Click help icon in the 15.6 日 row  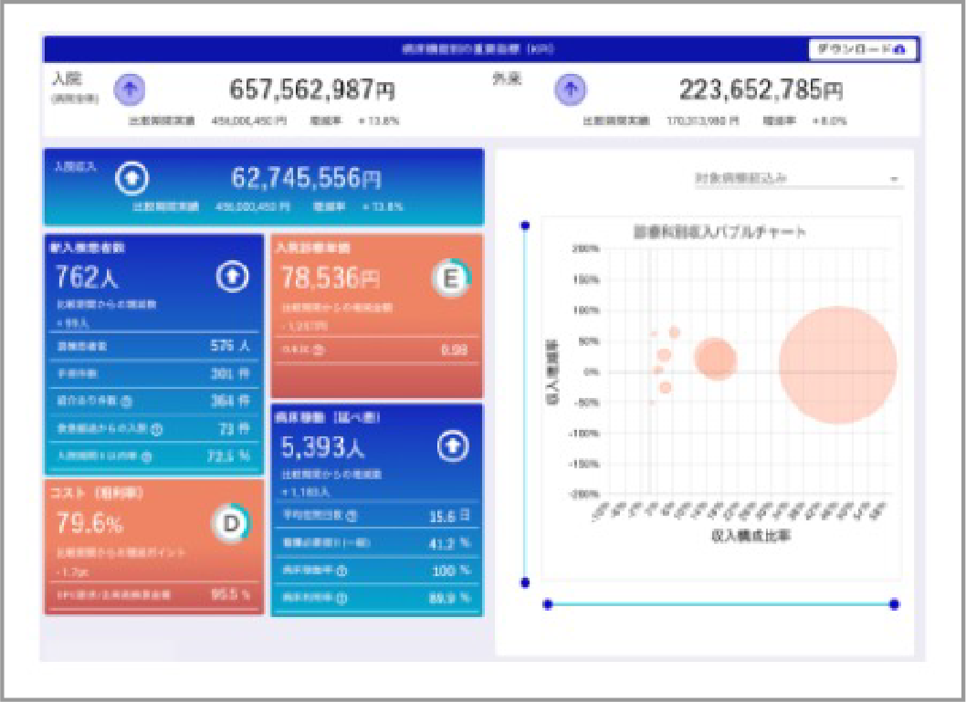(352, 516)
